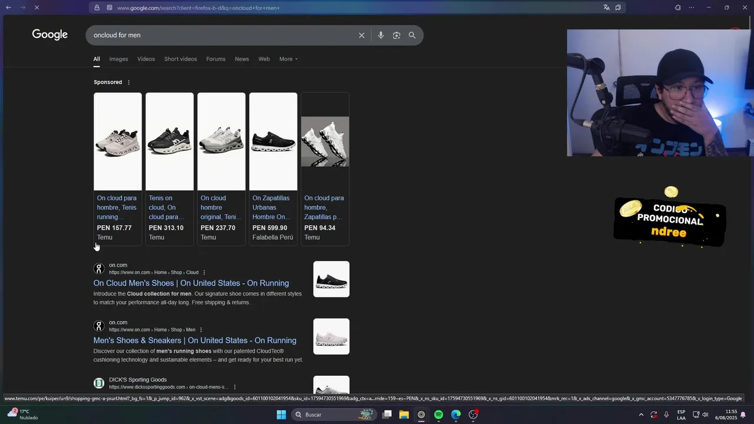Switch to News tab
The image size is (754, 424).
pyautogui.click(x=242, y=59)
